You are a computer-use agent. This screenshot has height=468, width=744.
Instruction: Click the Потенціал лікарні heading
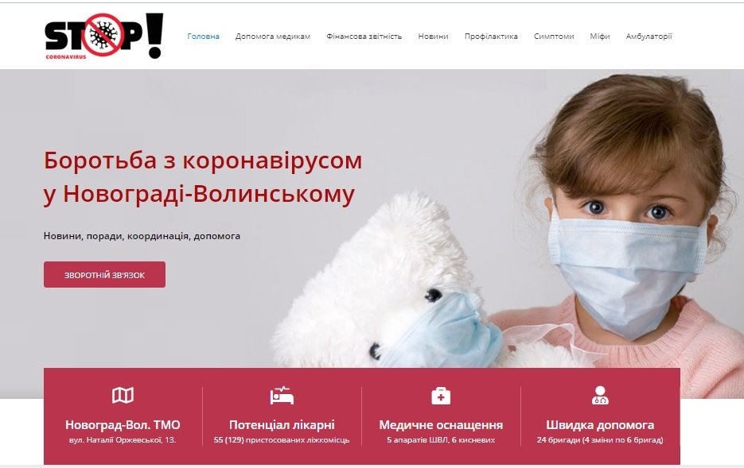pyautogui.click(x=282, y=424)
